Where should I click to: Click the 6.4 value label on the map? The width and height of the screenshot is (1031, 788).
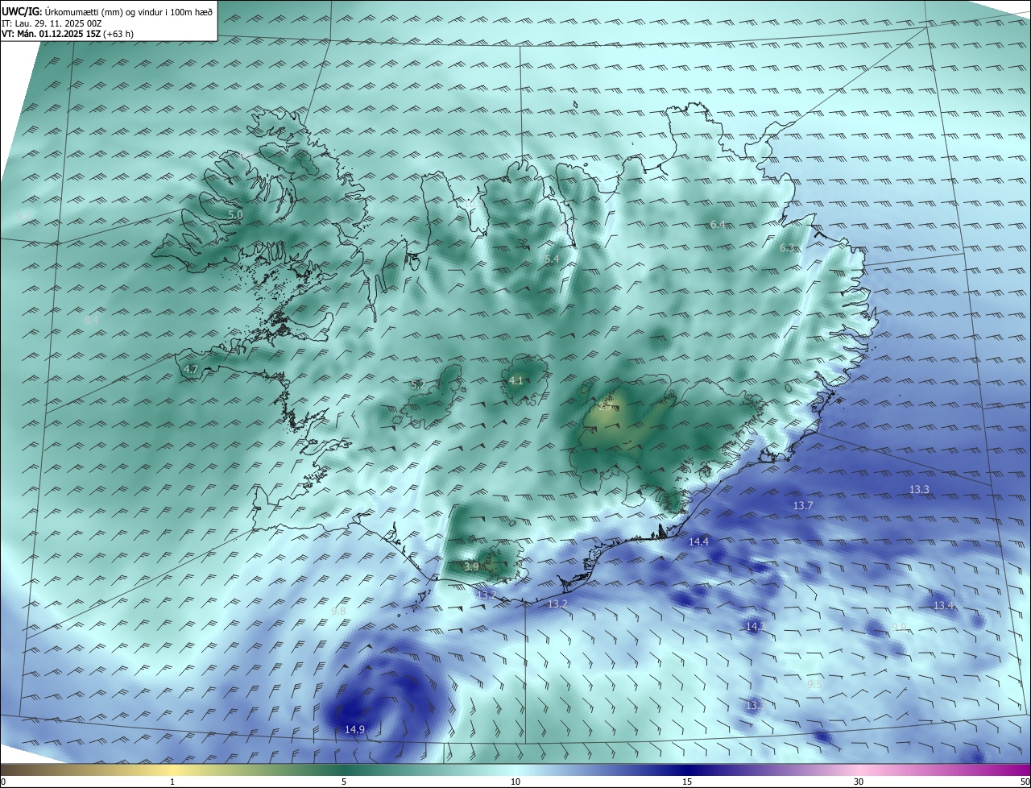[718, 224]
